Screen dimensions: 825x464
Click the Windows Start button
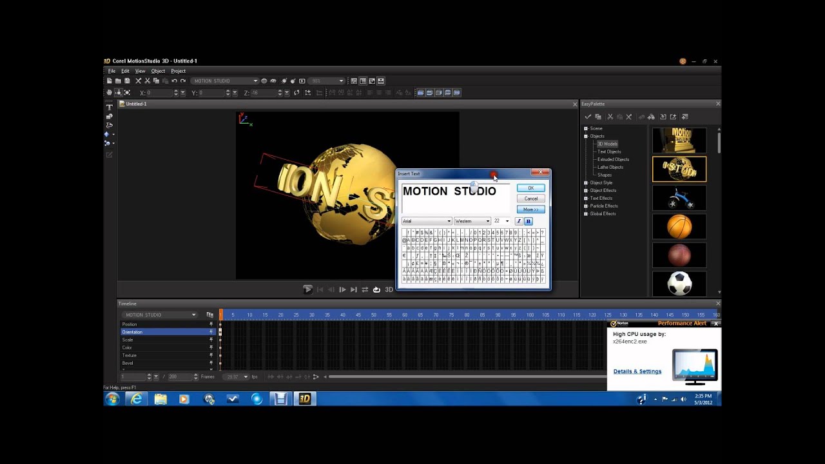pos(112,399)
